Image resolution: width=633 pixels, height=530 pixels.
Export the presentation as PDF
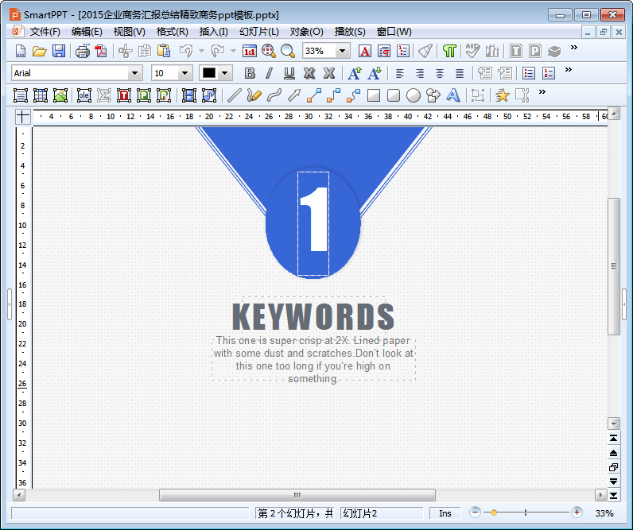(x=101, y=51)
